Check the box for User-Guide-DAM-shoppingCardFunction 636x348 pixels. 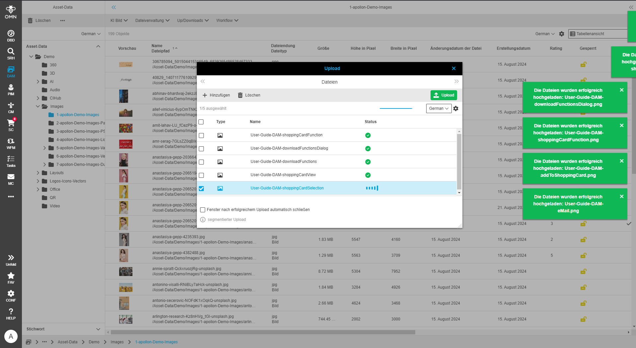point(201,135)
